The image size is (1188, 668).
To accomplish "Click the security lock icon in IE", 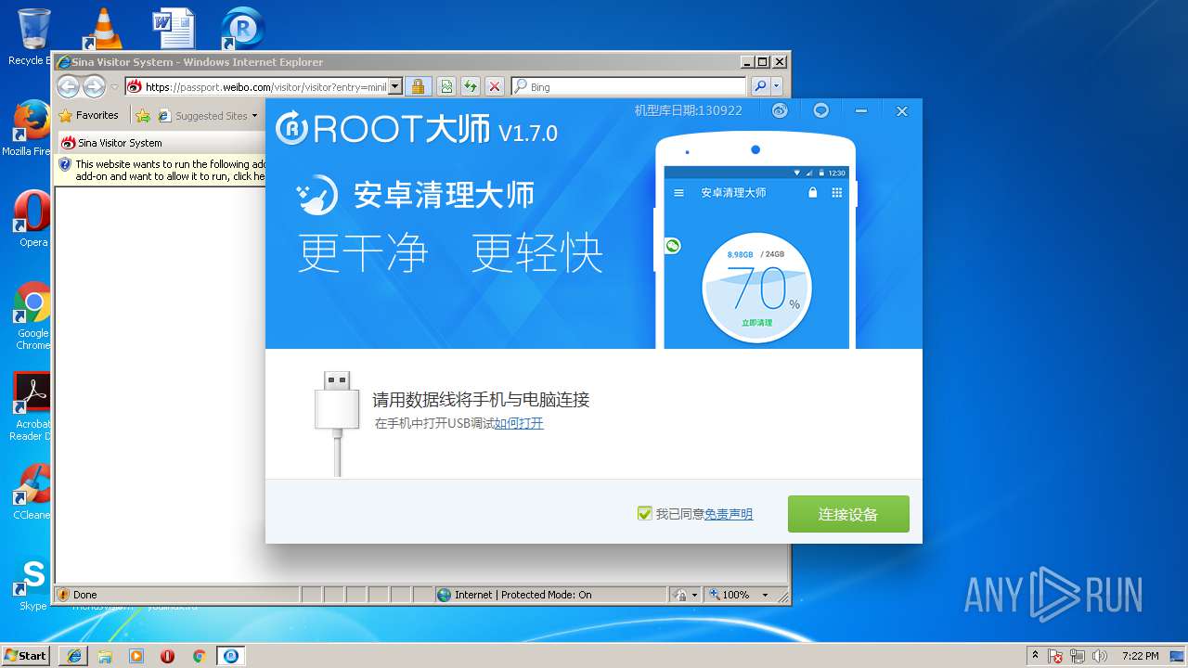I will (x=418, y=86).
